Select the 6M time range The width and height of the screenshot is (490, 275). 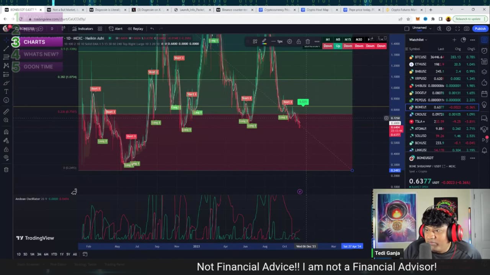click(46, 254)
